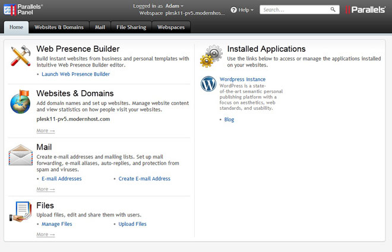Click the Upload Files link

pos(132,224)
